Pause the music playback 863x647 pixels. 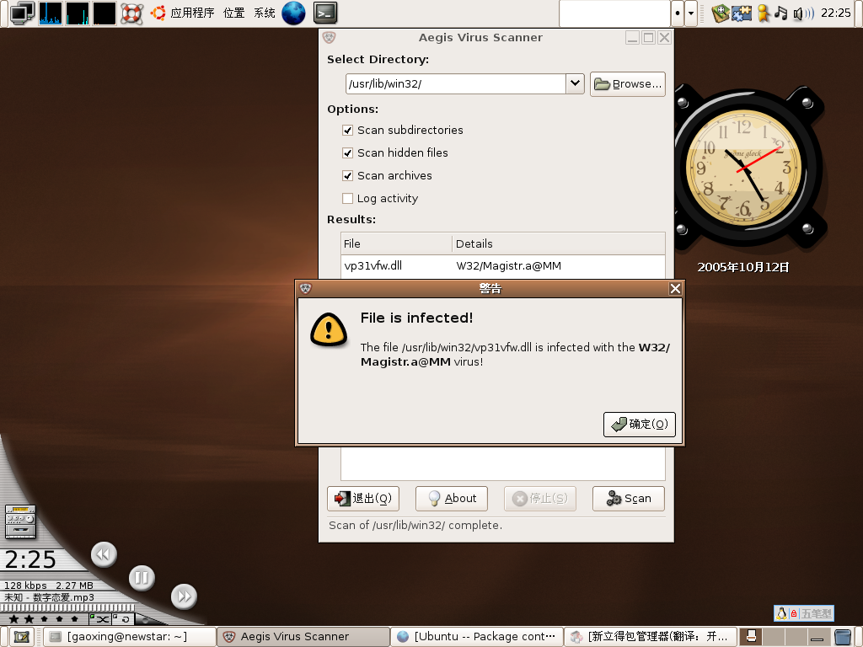[x=142, y=578]
